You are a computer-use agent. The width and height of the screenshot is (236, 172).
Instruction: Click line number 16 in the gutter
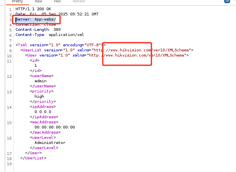pyautogui.click(x=9, y=138)
